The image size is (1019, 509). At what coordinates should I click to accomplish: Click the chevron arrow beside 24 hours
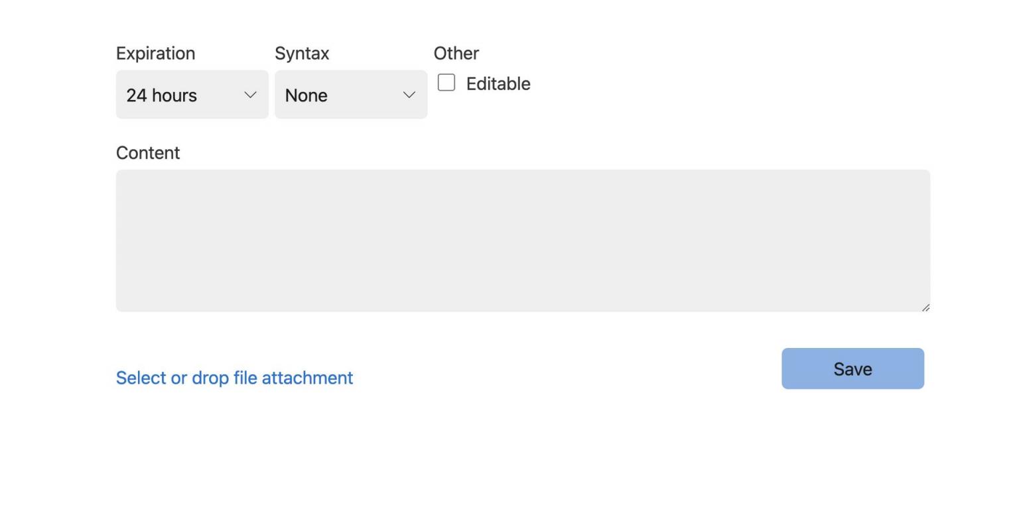250,95
